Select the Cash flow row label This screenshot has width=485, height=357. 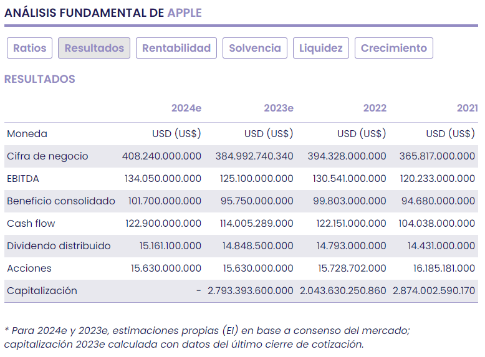tap(31, 224)
